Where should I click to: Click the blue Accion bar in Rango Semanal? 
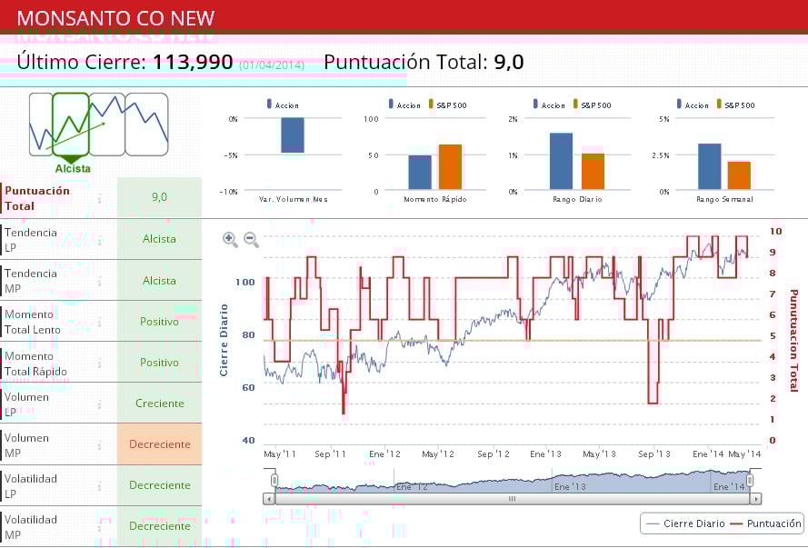tap(710, 166)
